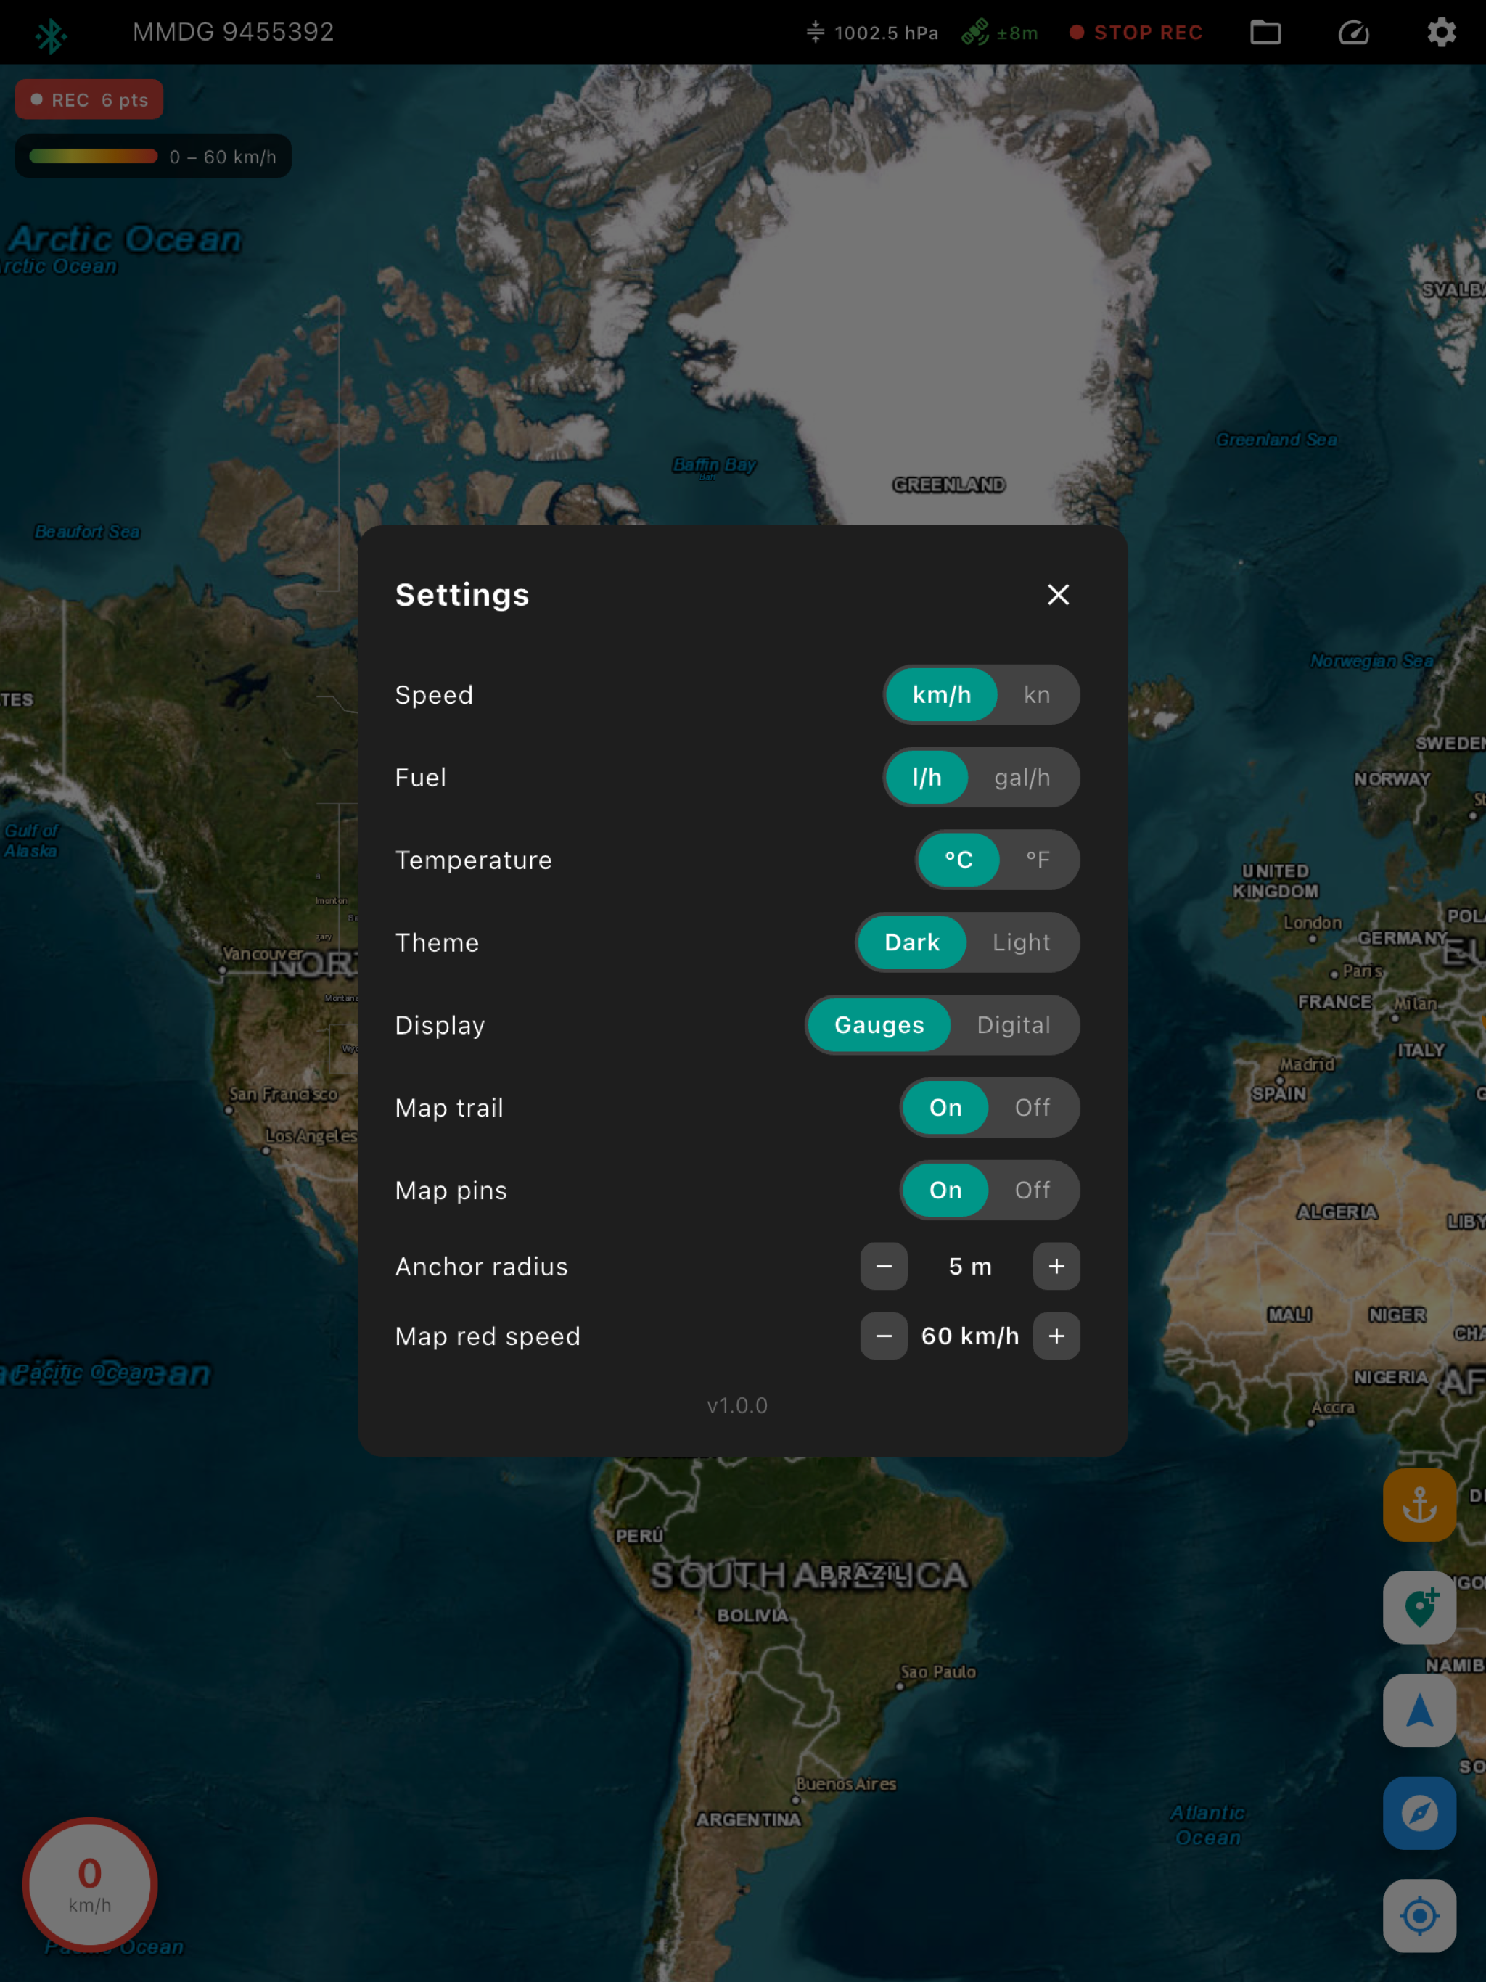Close the Settings dialog
This screenshot has width=1486, height=1982.
[x=1058, y=595]
